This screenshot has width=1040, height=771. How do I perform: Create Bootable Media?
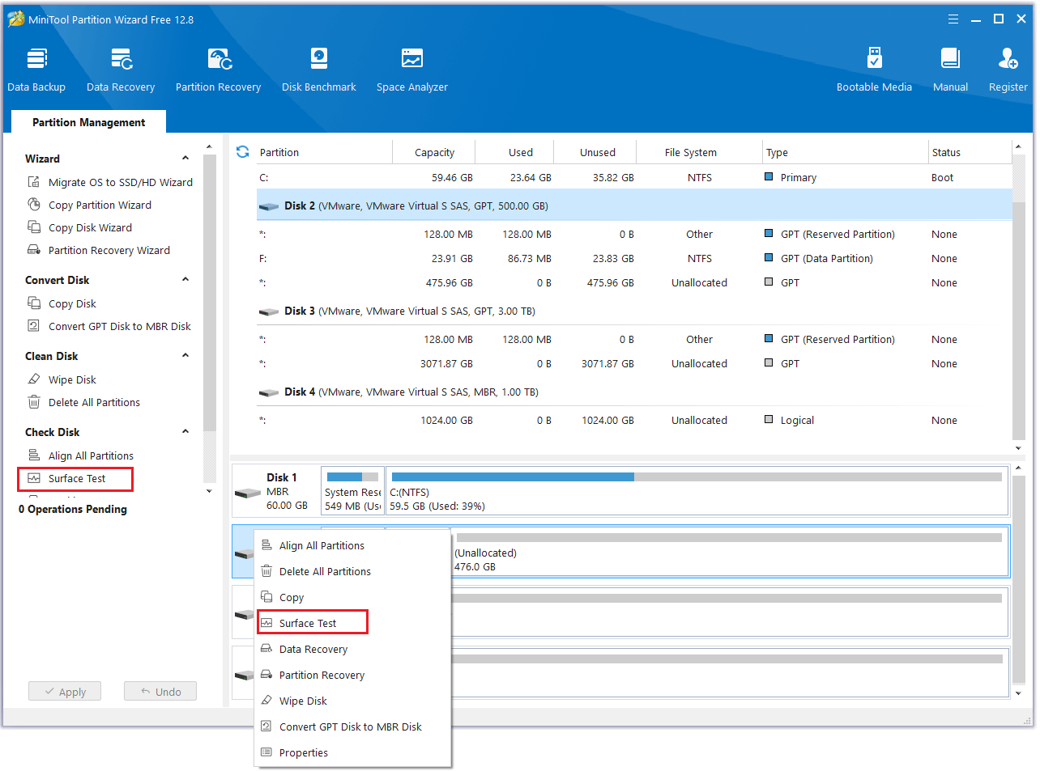click(x=874, y=70)
